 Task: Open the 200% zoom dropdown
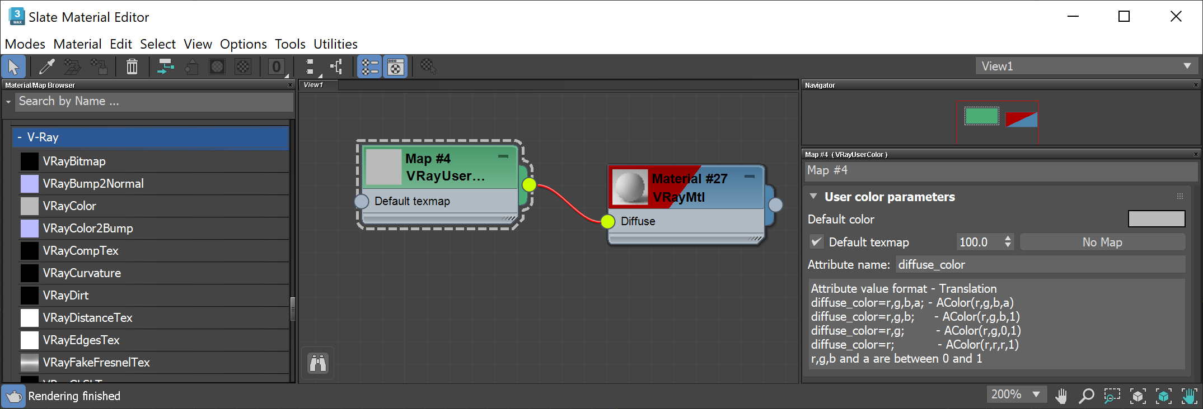click(1015, 394)
